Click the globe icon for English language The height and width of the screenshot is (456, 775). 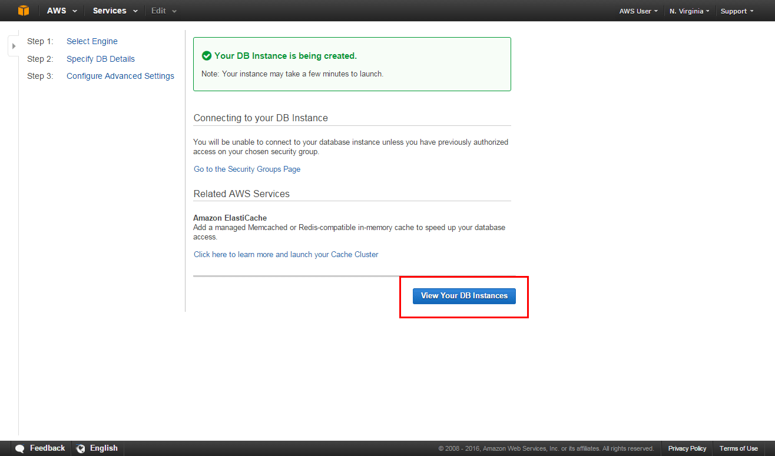tap(81, 448)
